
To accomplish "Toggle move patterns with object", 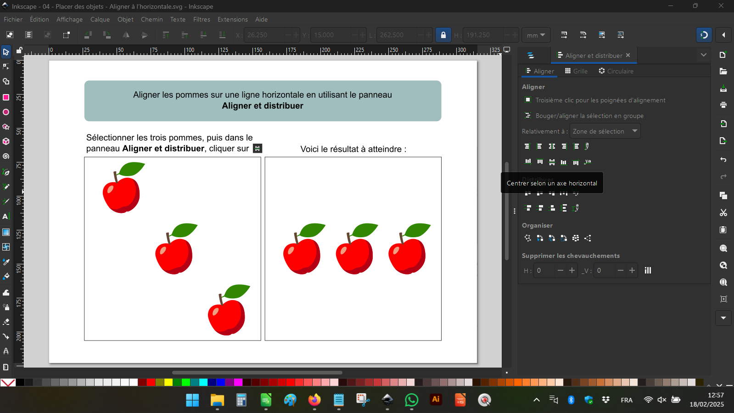I will (621, 35).
